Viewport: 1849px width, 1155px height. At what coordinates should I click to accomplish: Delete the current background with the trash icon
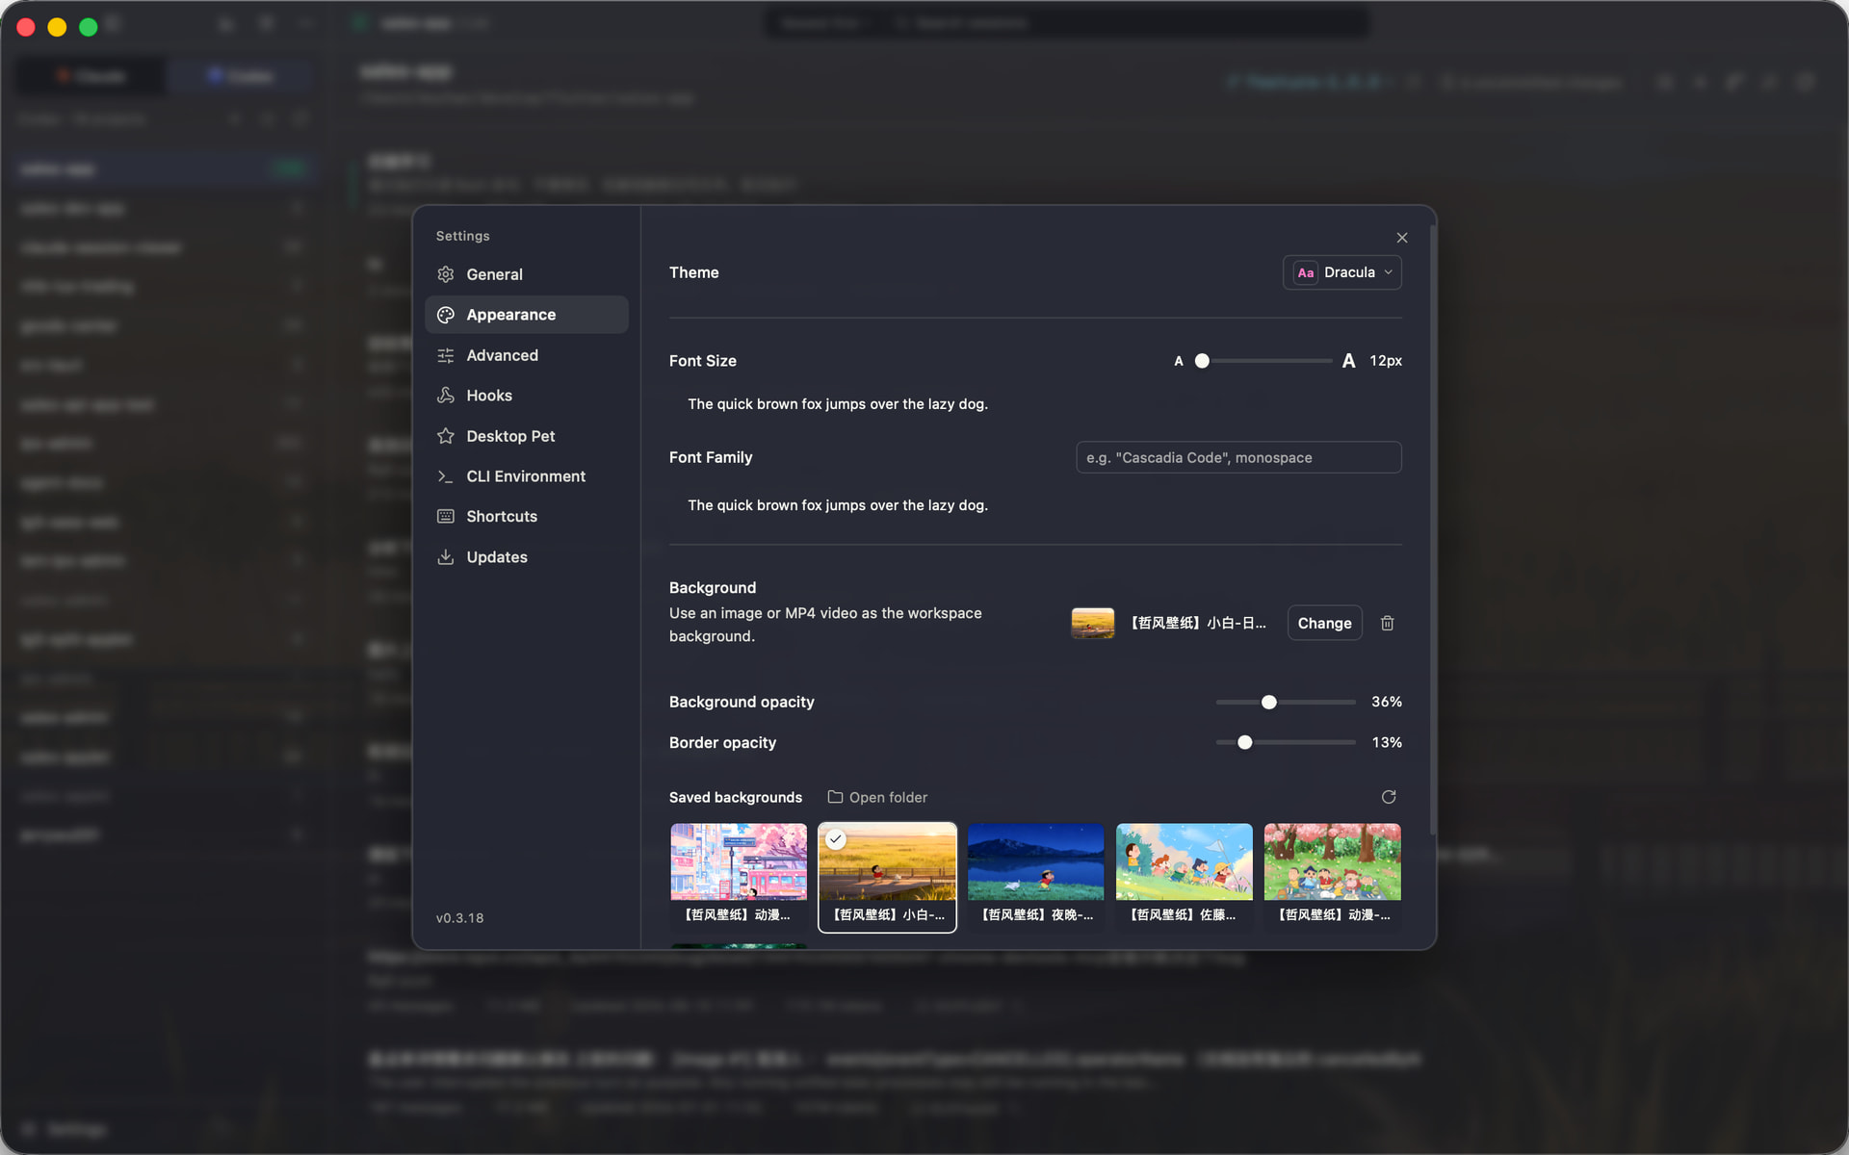1388,623
